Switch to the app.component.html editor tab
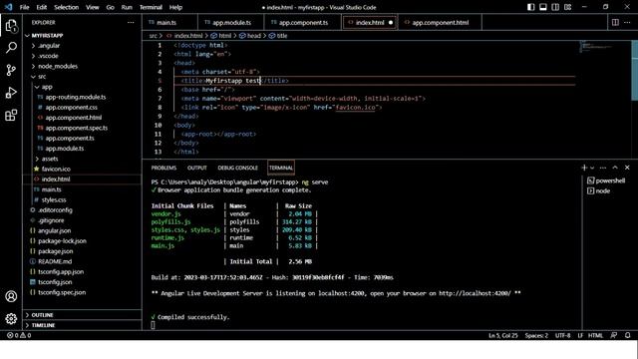Image resolution: width=638 pixels, height=359 pixels. tap(440, 22)
